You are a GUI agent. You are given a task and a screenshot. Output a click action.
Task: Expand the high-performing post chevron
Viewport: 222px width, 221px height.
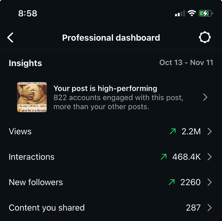tap(205, 97)
